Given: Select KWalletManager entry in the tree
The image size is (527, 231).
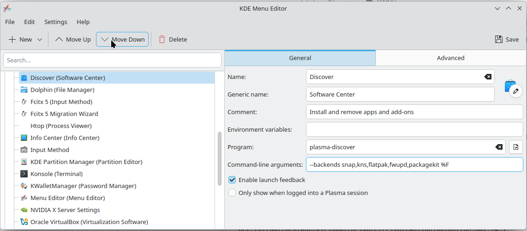Looking at the screenshot, I should pos(83,186).
